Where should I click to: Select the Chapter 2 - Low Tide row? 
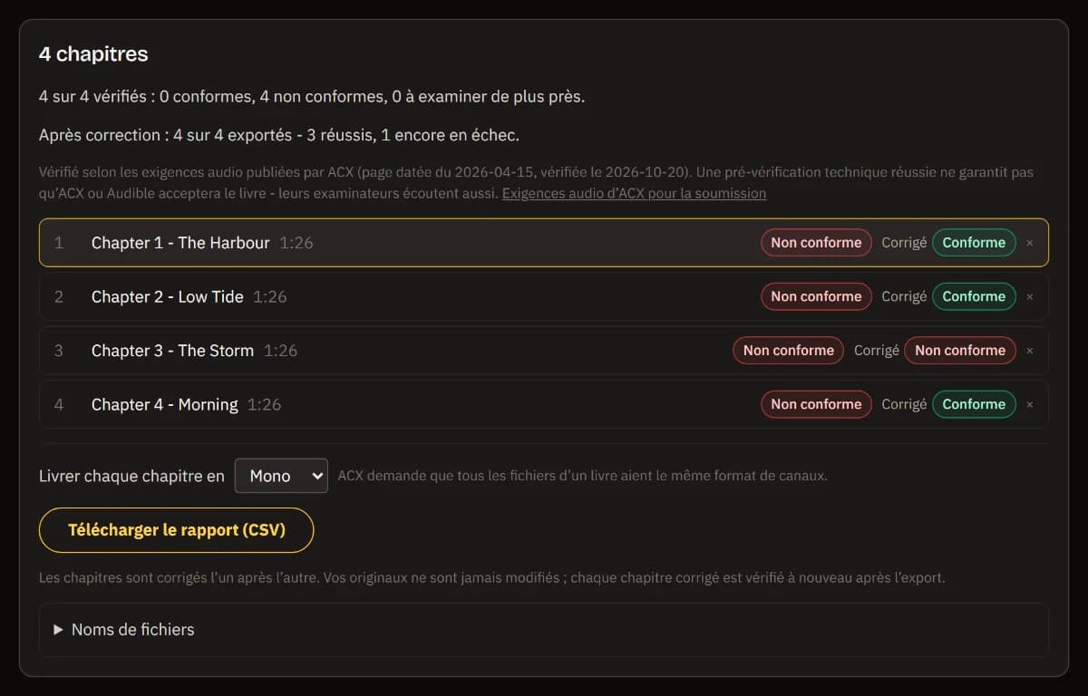544,296
